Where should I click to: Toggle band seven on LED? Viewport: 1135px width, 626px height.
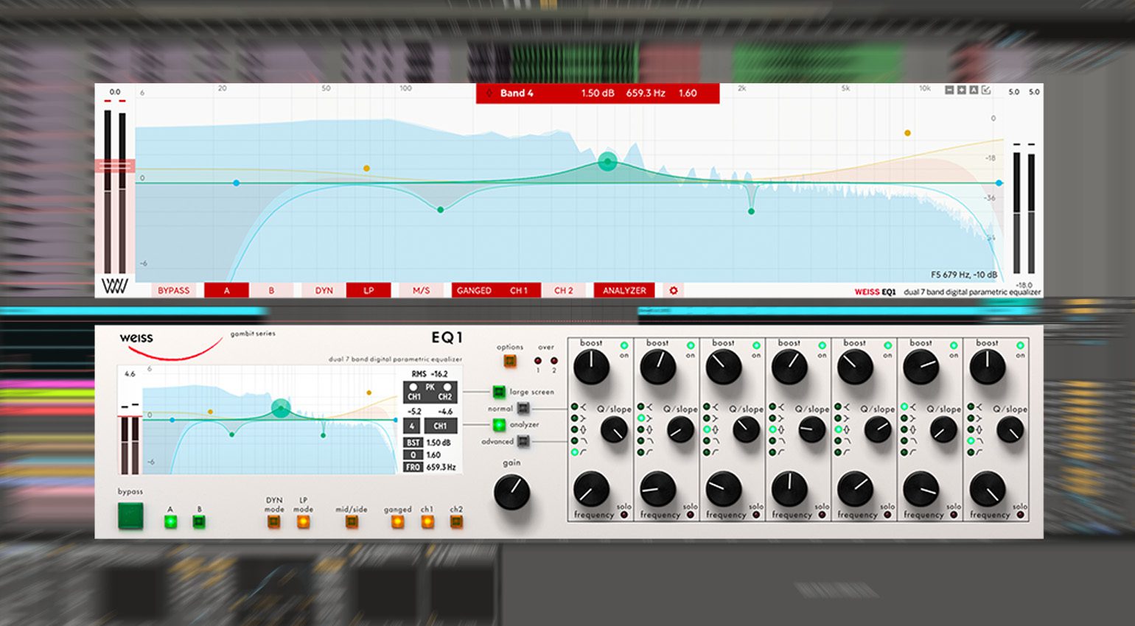pyautogui.click(x=1020, y=345)
